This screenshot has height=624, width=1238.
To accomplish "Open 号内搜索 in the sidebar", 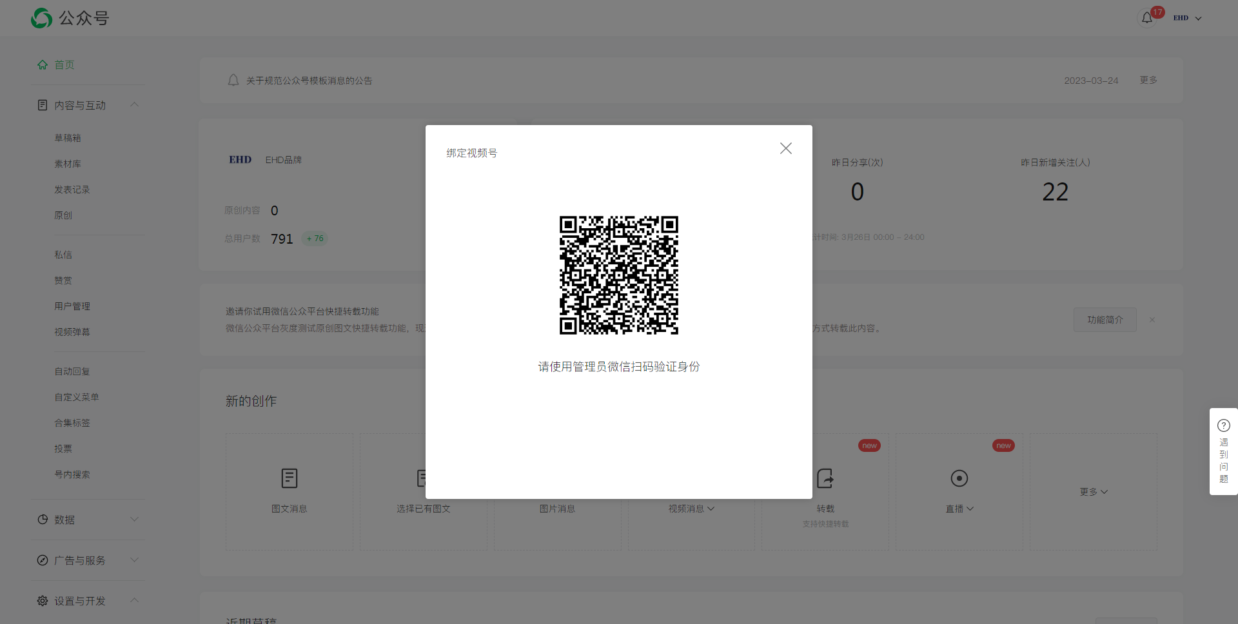I will tap(72, 474).
